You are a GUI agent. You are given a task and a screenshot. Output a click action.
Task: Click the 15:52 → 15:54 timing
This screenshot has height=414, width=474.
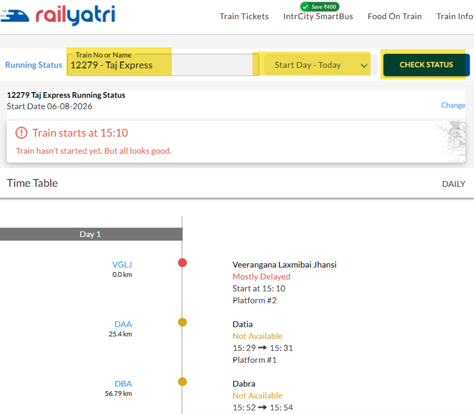[263, 407]
